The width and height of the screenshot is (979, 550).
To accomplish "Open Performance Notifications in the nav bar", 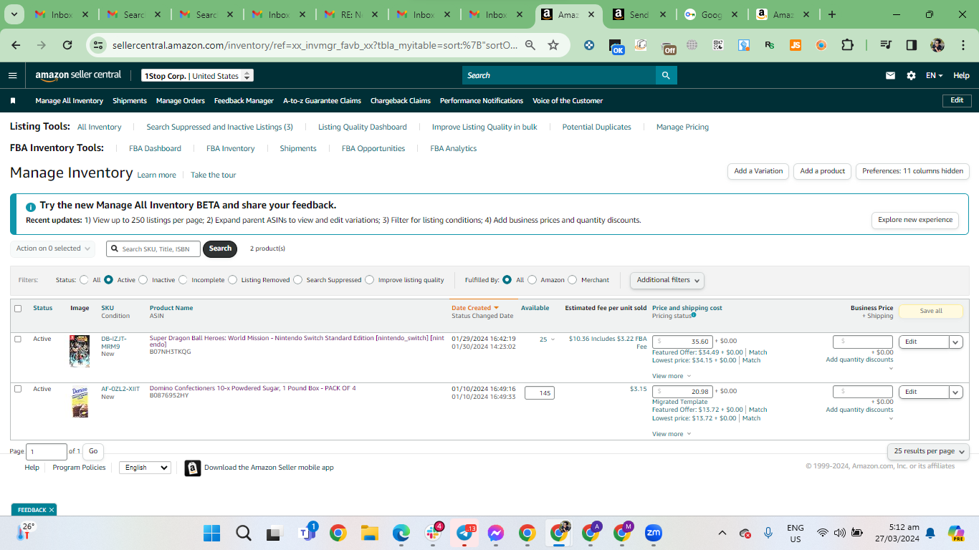I will pyautogui.click(x=482, y=101).
